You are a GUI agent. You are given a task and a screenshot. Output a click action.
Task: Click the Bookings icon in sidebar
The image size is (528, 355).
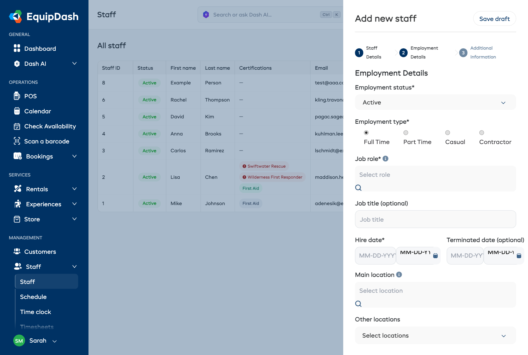(18, 156)
